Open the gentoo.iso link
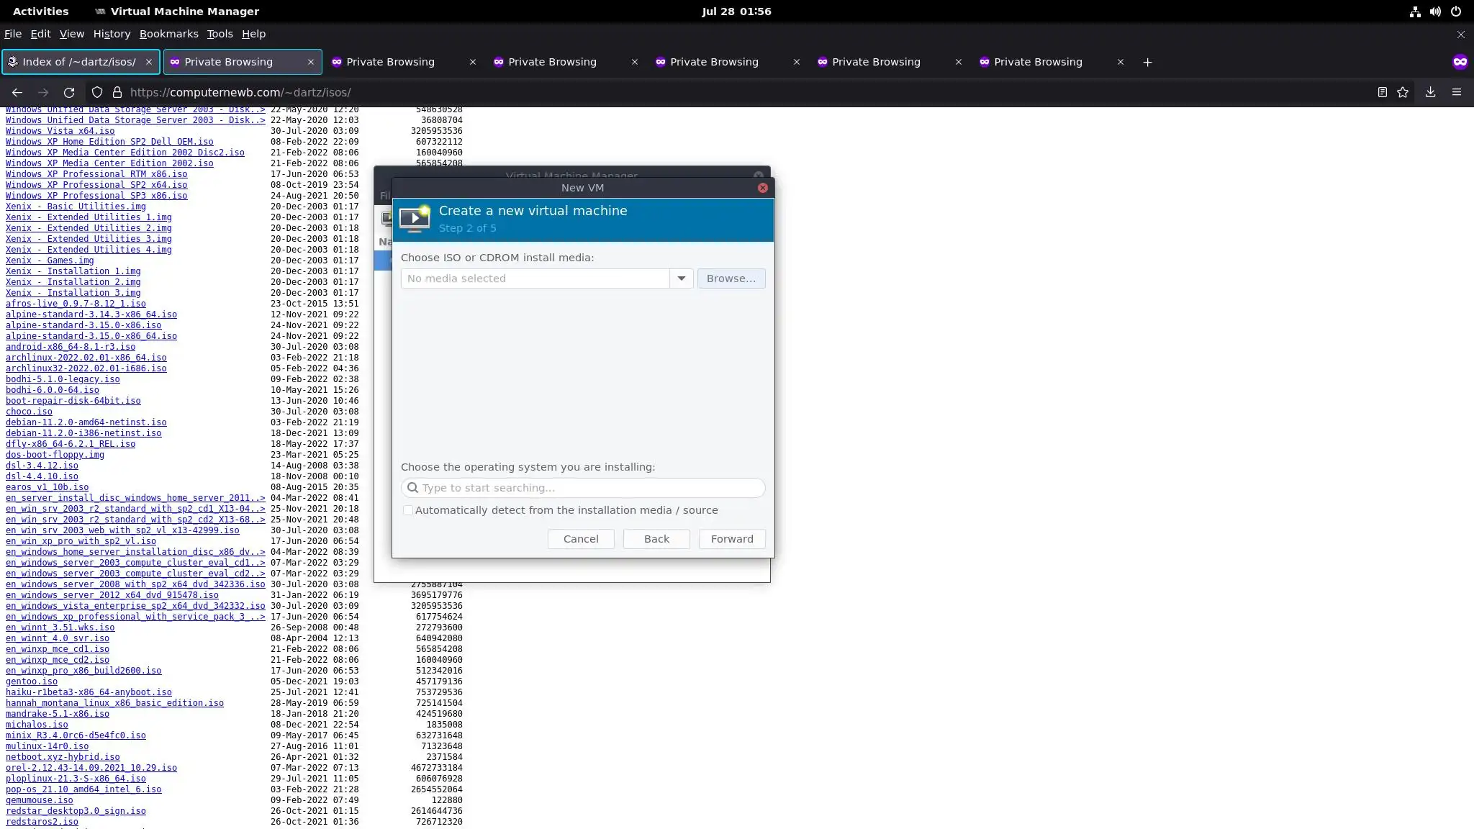The height and width of the screenshot is (829, 1474). coord(32,681)
